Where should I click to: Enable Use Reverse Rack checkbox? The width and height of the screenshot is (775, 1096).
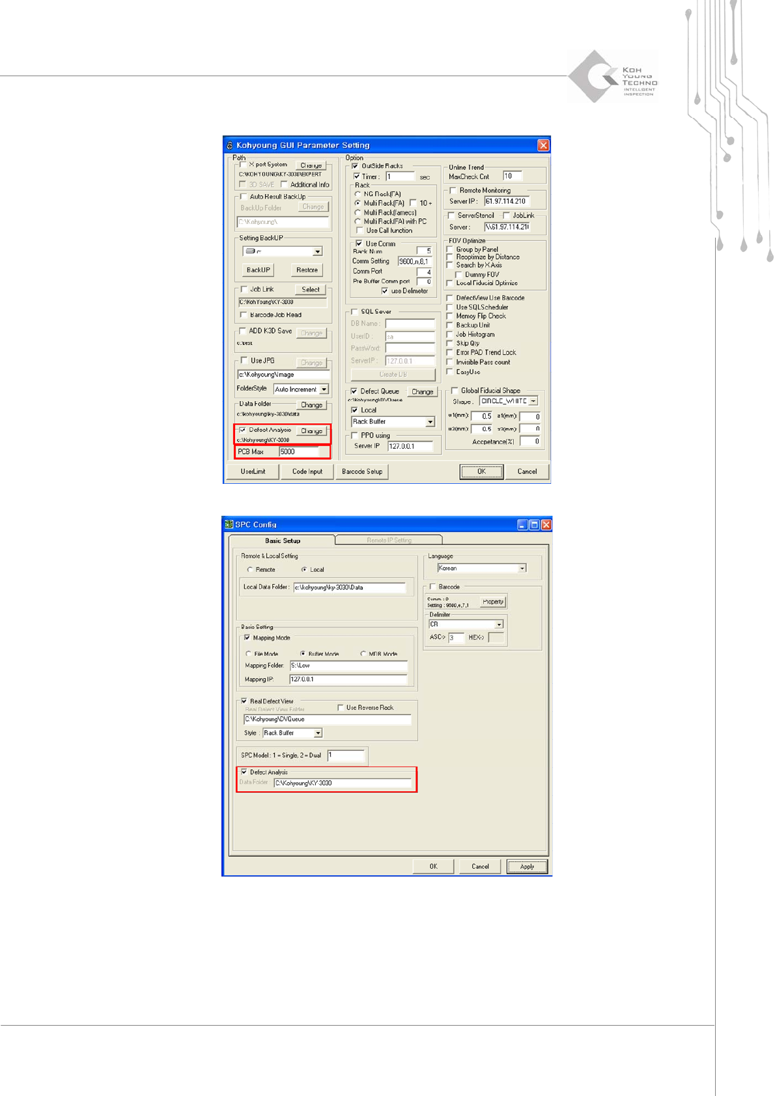pyautogui.click(x=341, y=707)
